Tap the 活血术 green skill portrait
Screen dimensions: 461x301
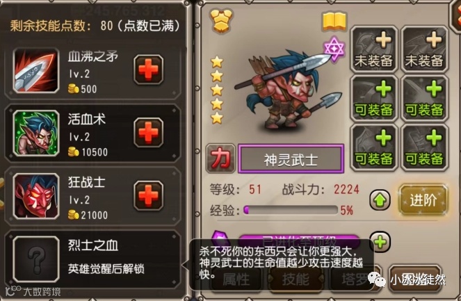[36, 133]
